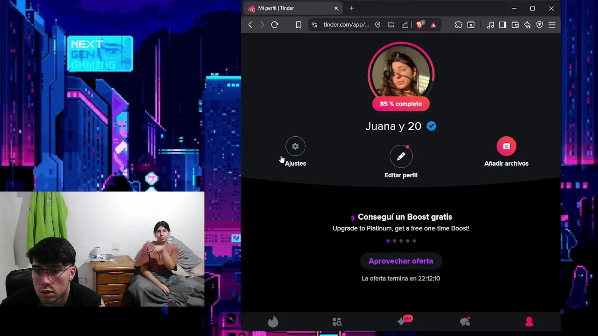The image size is (598, 336).
Task: Click the Juana y 20 name text
Action: (393, 126)
